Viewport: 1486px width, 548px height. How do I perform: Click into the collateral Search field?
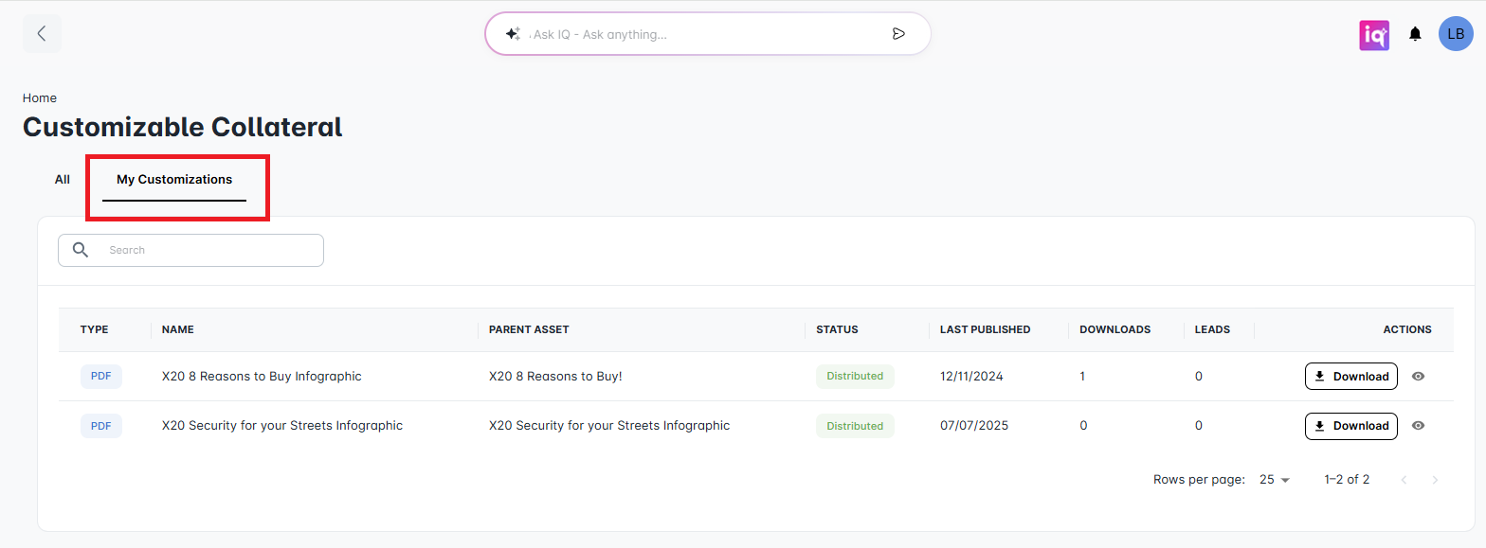click(208, 250)
